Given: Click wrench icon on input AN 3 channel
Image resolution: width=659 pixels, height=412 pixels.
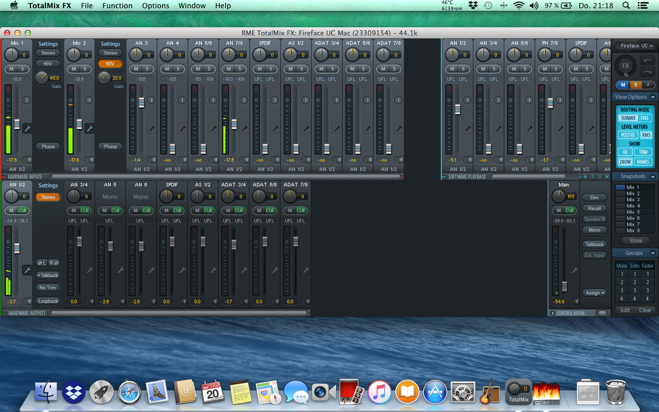Looking at the screenshot, I should pyautogui.click(x=151, y=128).
